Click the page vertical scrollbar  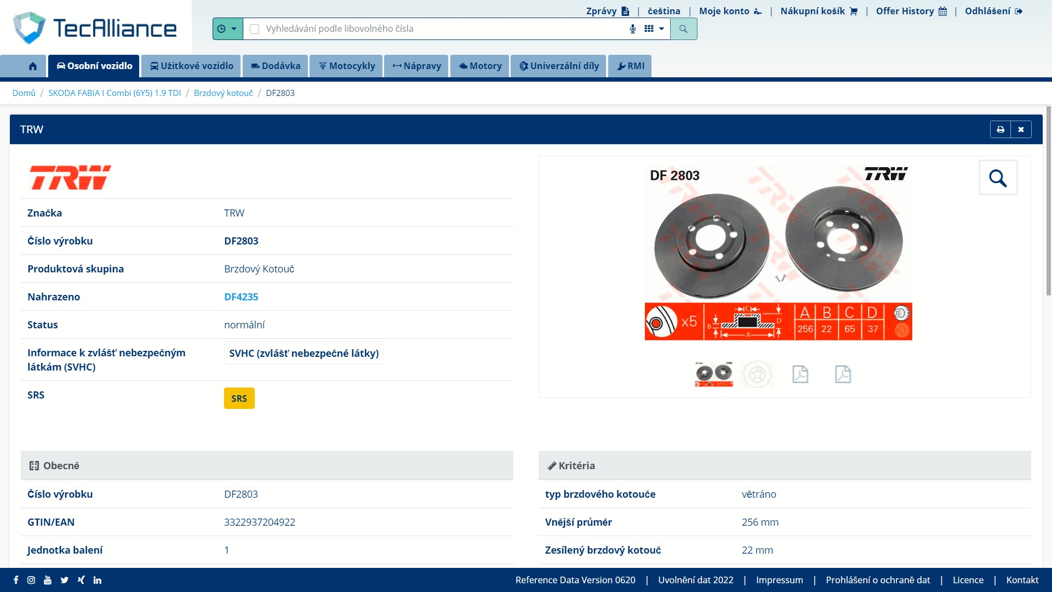click(x=1049, y=201)
